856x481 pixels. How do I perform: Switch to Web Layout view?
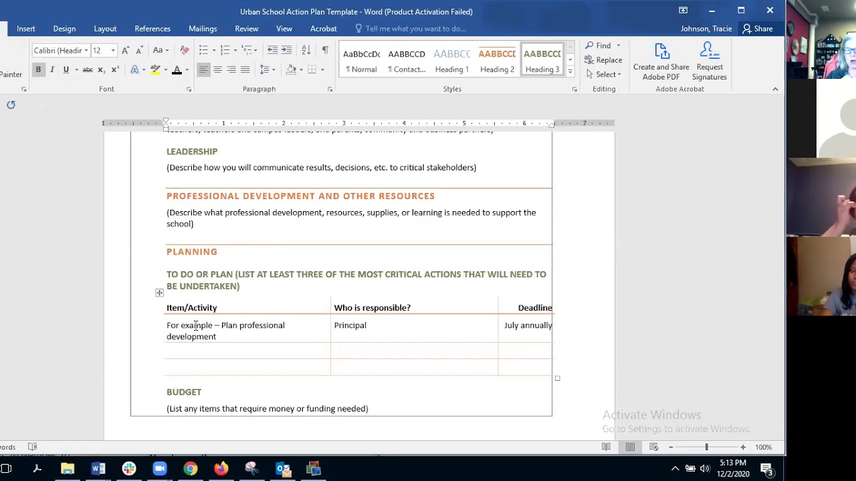tap(654, 447)
